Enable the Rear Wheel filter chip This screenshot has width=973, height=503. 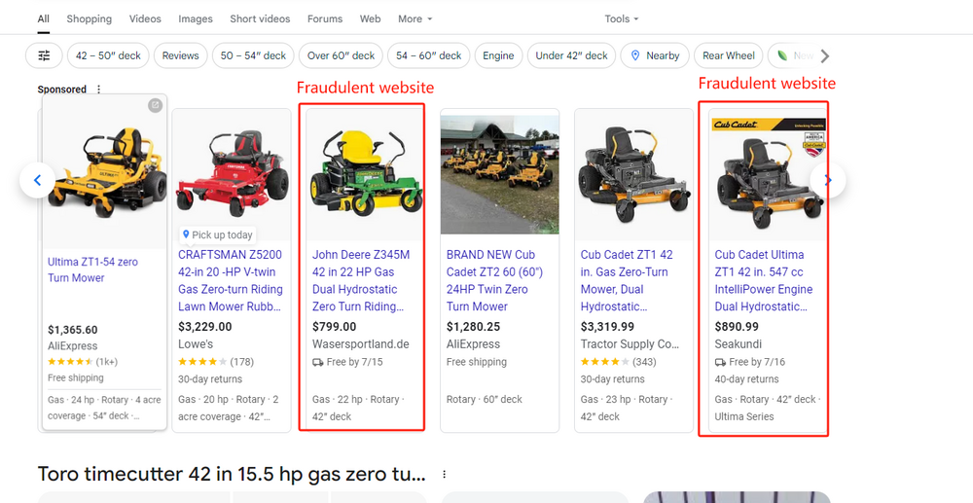tap(728, 56)
